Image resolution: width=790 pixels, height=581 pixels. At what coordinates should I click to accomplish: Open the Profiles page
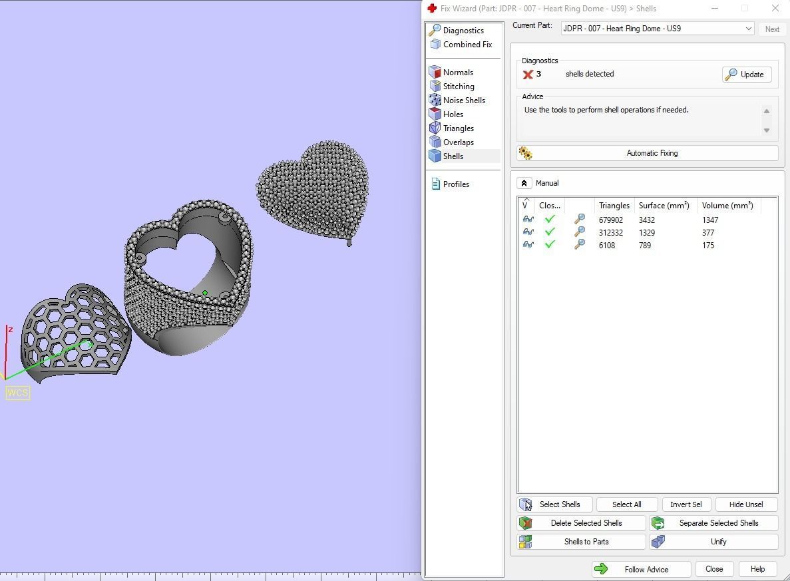tap(455, 184)
